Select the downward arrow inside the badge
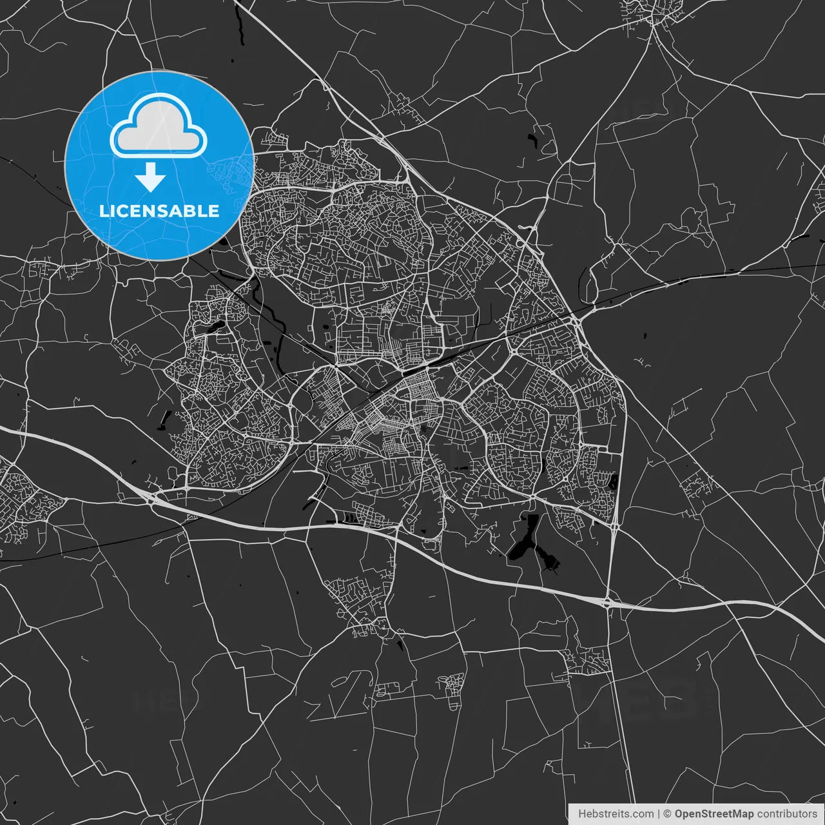 tap(153, 179)
